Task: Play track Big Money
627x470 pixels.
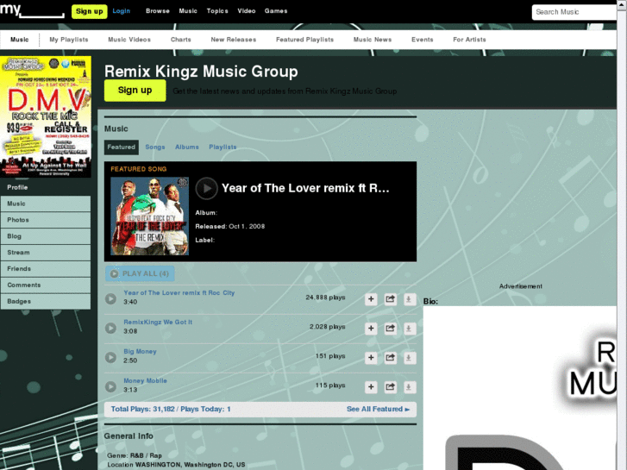Action: tap(110, 357)
